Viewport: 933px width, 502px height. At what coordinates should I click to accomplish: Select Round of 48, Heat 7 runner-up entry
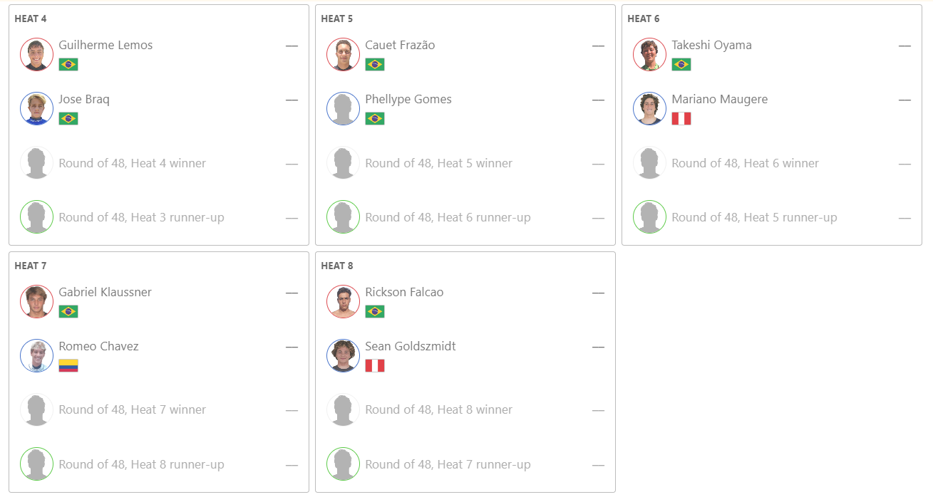tap(465, 464)
